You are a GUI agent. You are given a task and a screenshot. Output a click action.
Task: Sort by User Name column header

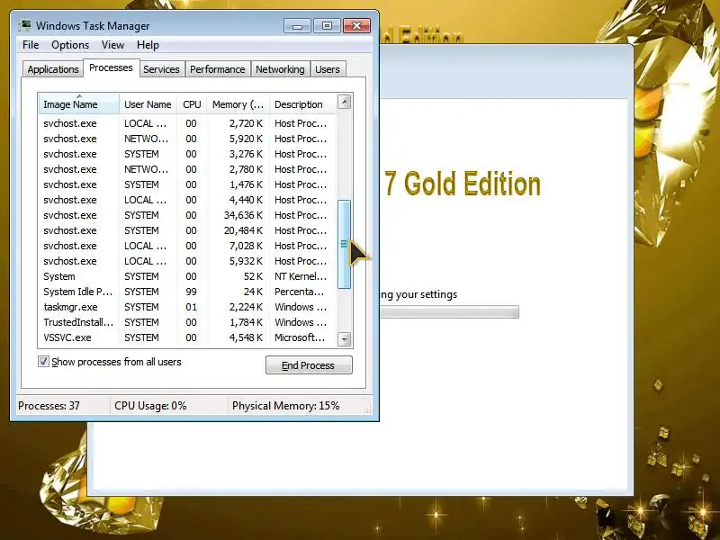148,104
